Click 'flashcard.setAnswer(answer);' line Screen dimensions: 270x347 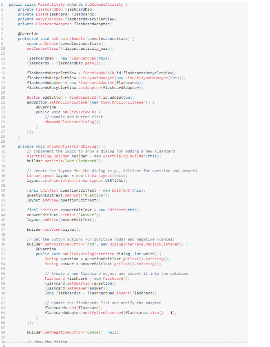point(76,288)
